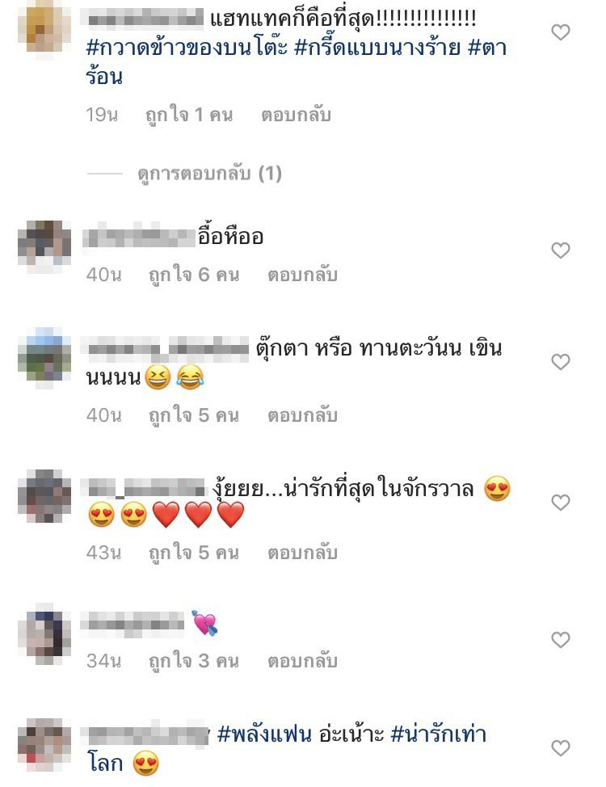Reply to the 43น heart-eyes comment
Screen dimensions: 606x787
coord(302,553)
